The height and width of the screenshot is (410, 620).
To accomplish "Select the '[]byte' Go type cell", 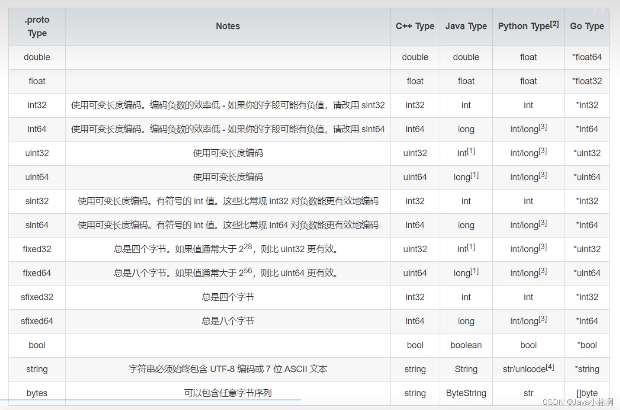I will coord(587,393).
